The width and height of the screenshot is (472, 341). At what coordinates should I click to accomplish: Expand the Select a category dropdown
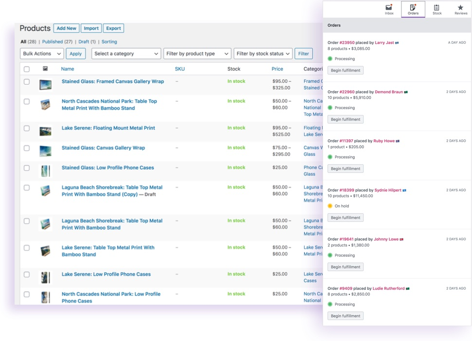pos(126,54)
